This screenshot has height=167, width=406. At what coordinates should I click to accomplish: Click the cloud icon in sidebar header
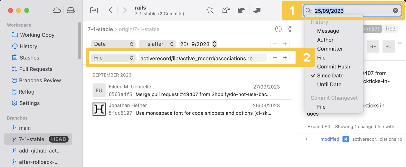click(57, 10)
